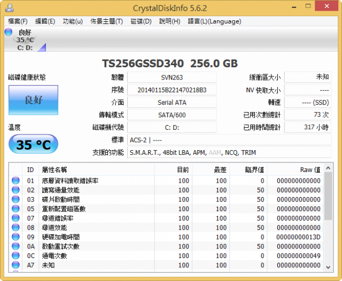Viewport: 342px width, 281px height.
Task: Click raw value 000000000049
Action: pos(298,256)
